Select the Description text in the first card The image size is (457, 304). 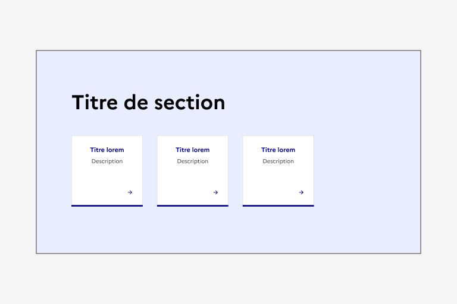(107, 161)
